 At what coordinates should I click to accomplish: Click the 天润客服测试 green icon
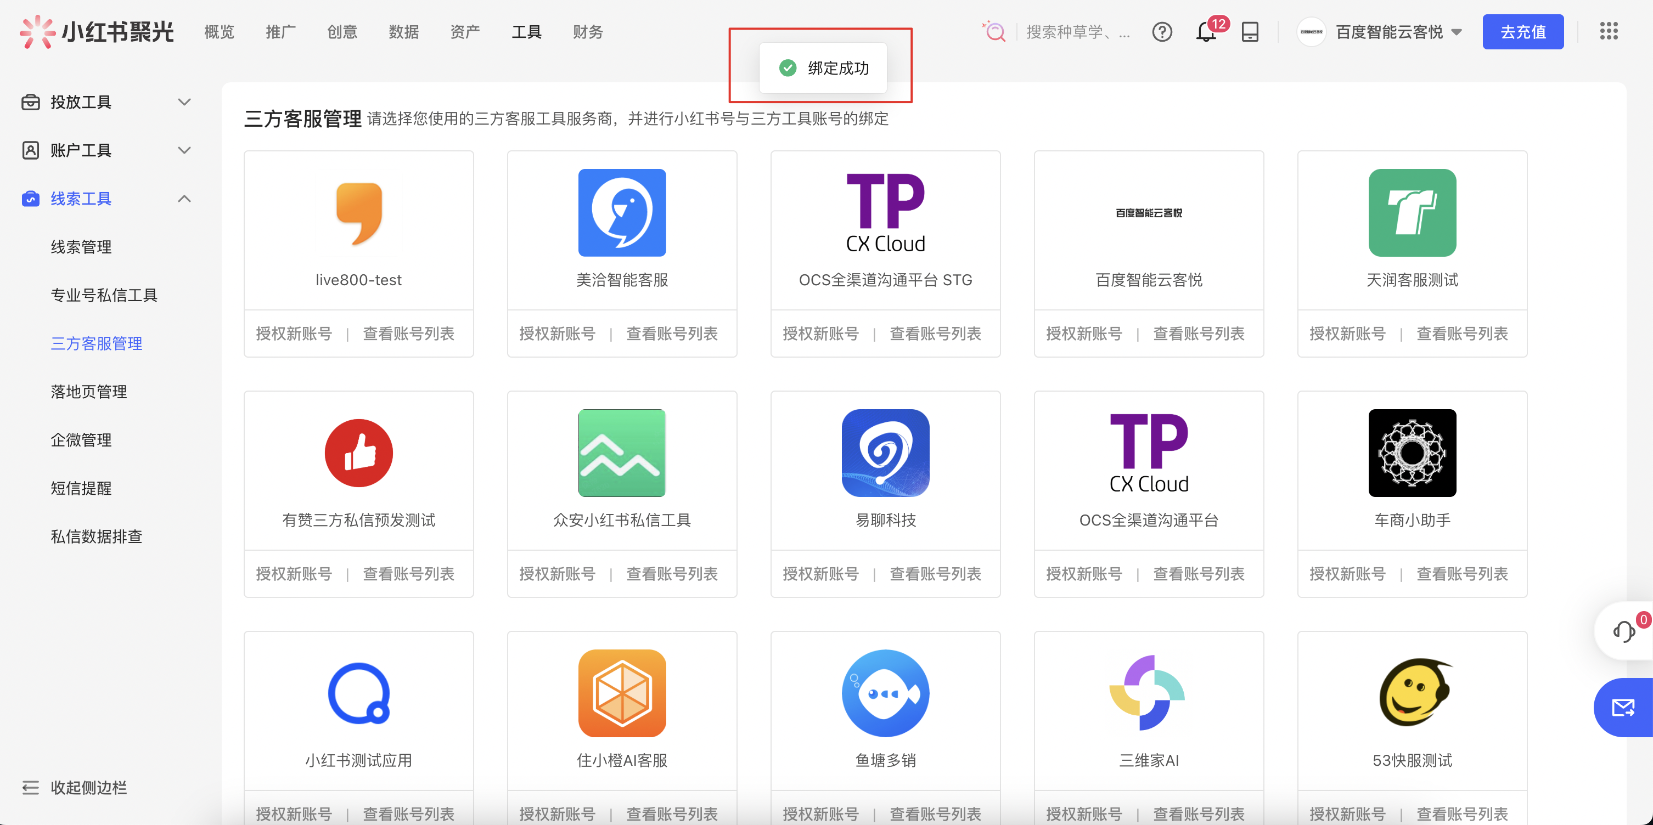click(x=1412, y=213)
